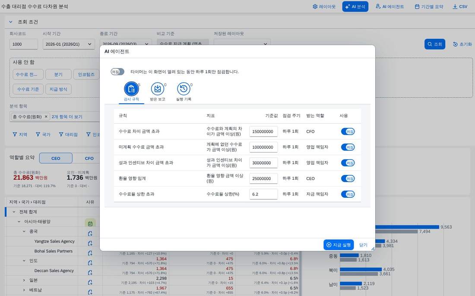
Task: Collapse the 중국 tree node
Action: (24, 231)
